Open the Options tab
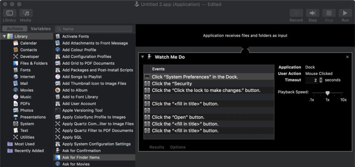The image size is (355, 167). [x=177, y=147]
